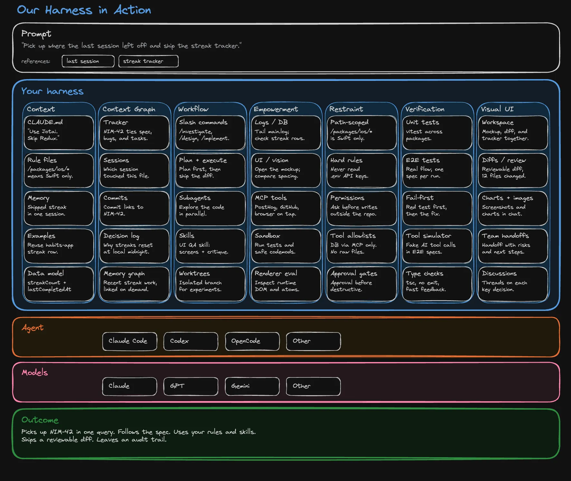
Task: Select the Other box in Agent section
Action: tap(313, 341)
